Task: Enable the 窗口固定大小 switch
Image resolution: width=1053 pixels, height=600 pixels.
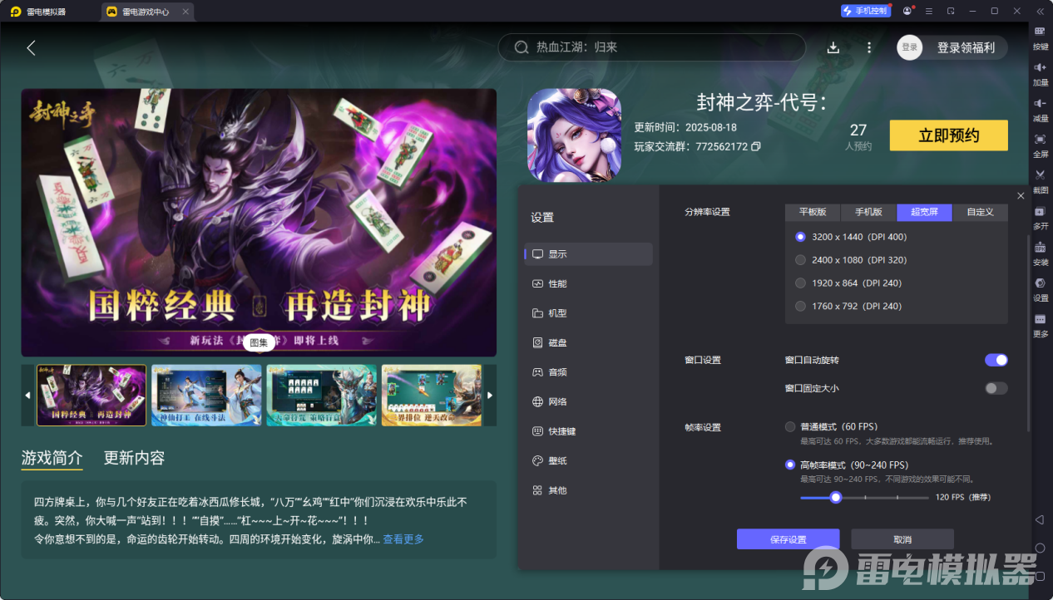Action: point(996,388)
